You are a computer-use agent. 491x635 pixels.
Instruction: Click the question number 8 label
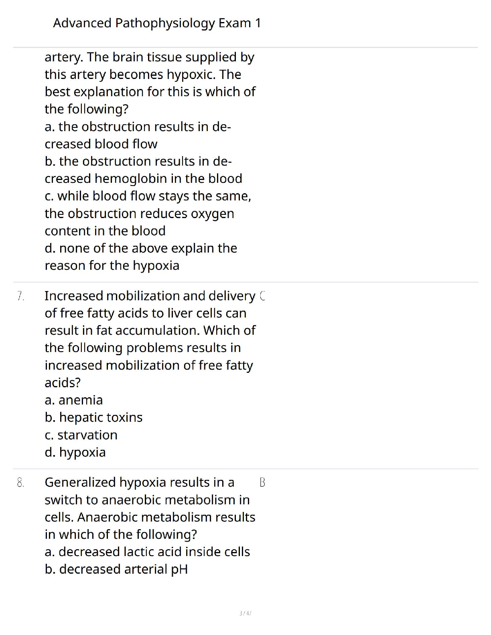[x=21, y=483]
